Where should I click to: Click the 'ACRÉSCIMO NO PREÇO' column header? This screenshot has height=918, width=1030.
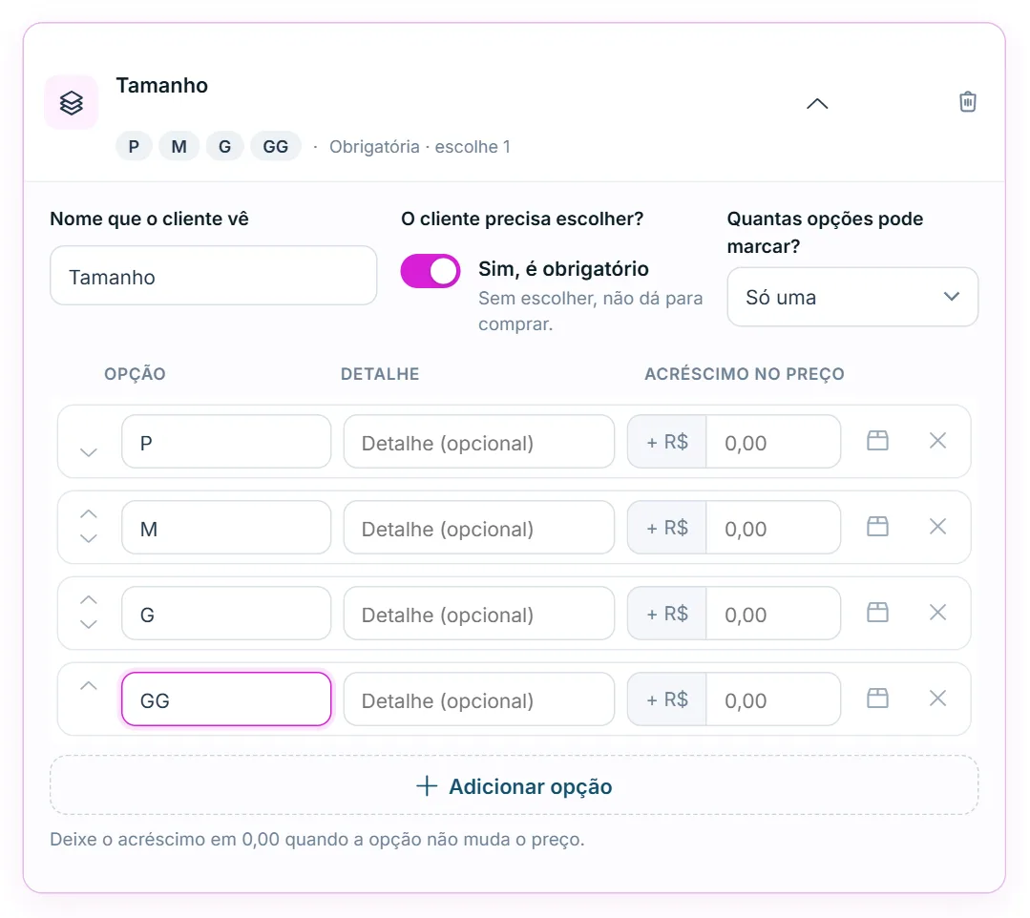coord(745,374)
